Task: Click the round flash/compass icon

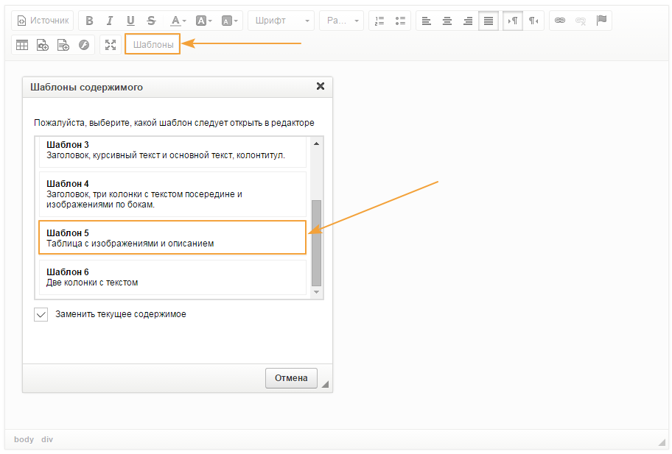Action: pyautogui.click(x=84, y=45)
